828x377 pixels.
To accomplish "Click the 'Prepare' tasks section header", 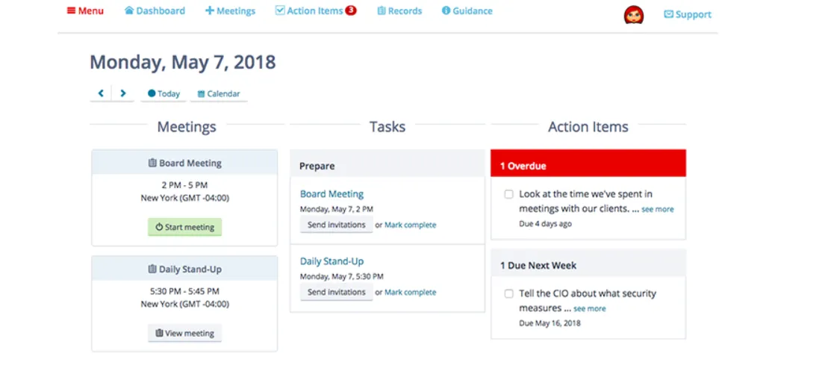I will 387,163.
